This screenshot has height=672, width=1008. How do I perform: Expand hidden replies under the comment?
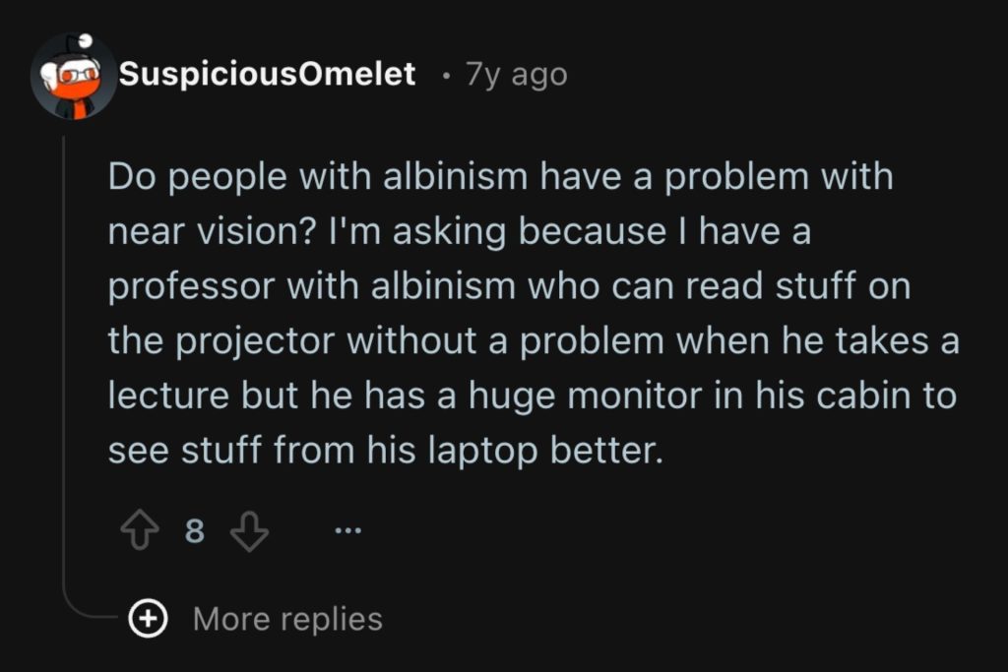point(285,619)
